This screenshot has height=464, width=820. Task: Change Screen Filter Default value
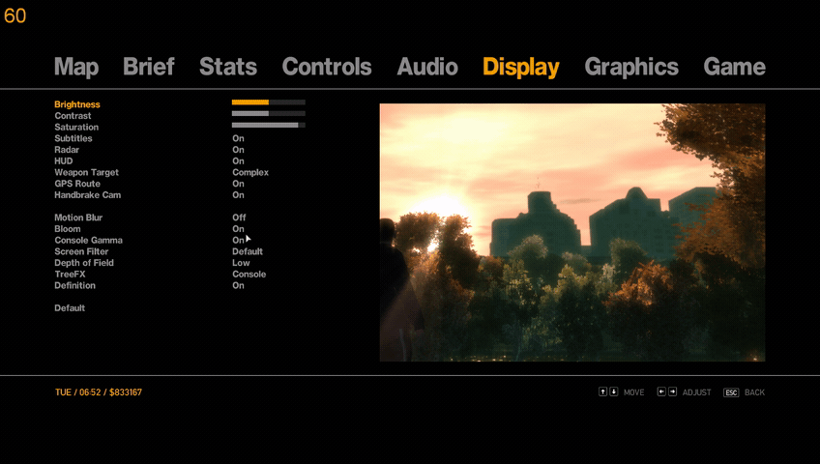coord(248,252)
